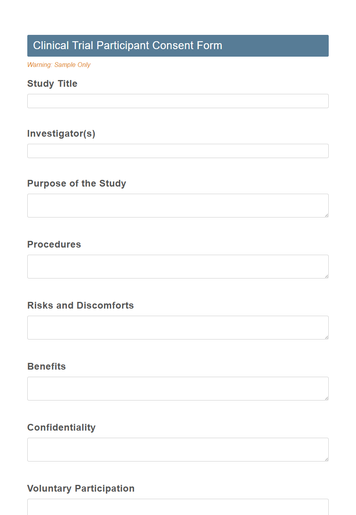The width and height of the screenshot is (356, 515).
Task: Click the Clinical Trial Participant Consent Form header
Action: [127, 46]
